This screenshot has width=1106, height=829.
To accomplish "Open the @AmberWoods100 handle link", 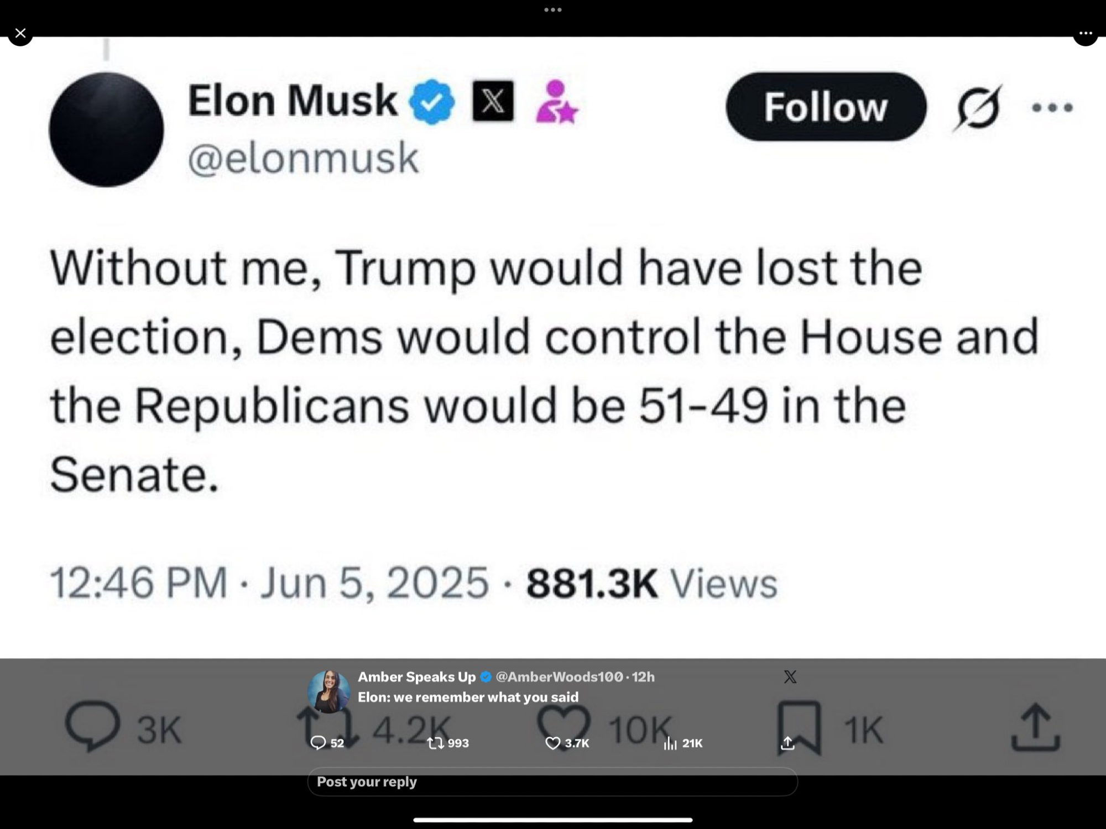I will point(559,676).
